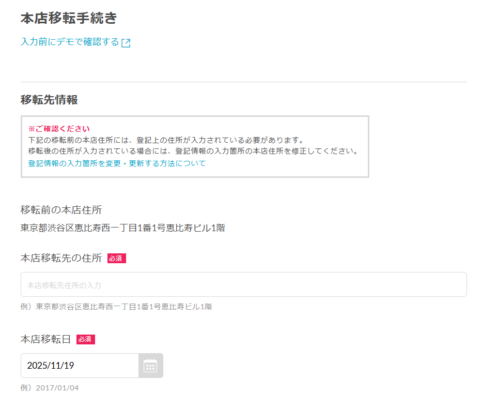Click the red ※ご確認ください notice title
The width and height of the screenshot is (482, 408).
point(59,129)
